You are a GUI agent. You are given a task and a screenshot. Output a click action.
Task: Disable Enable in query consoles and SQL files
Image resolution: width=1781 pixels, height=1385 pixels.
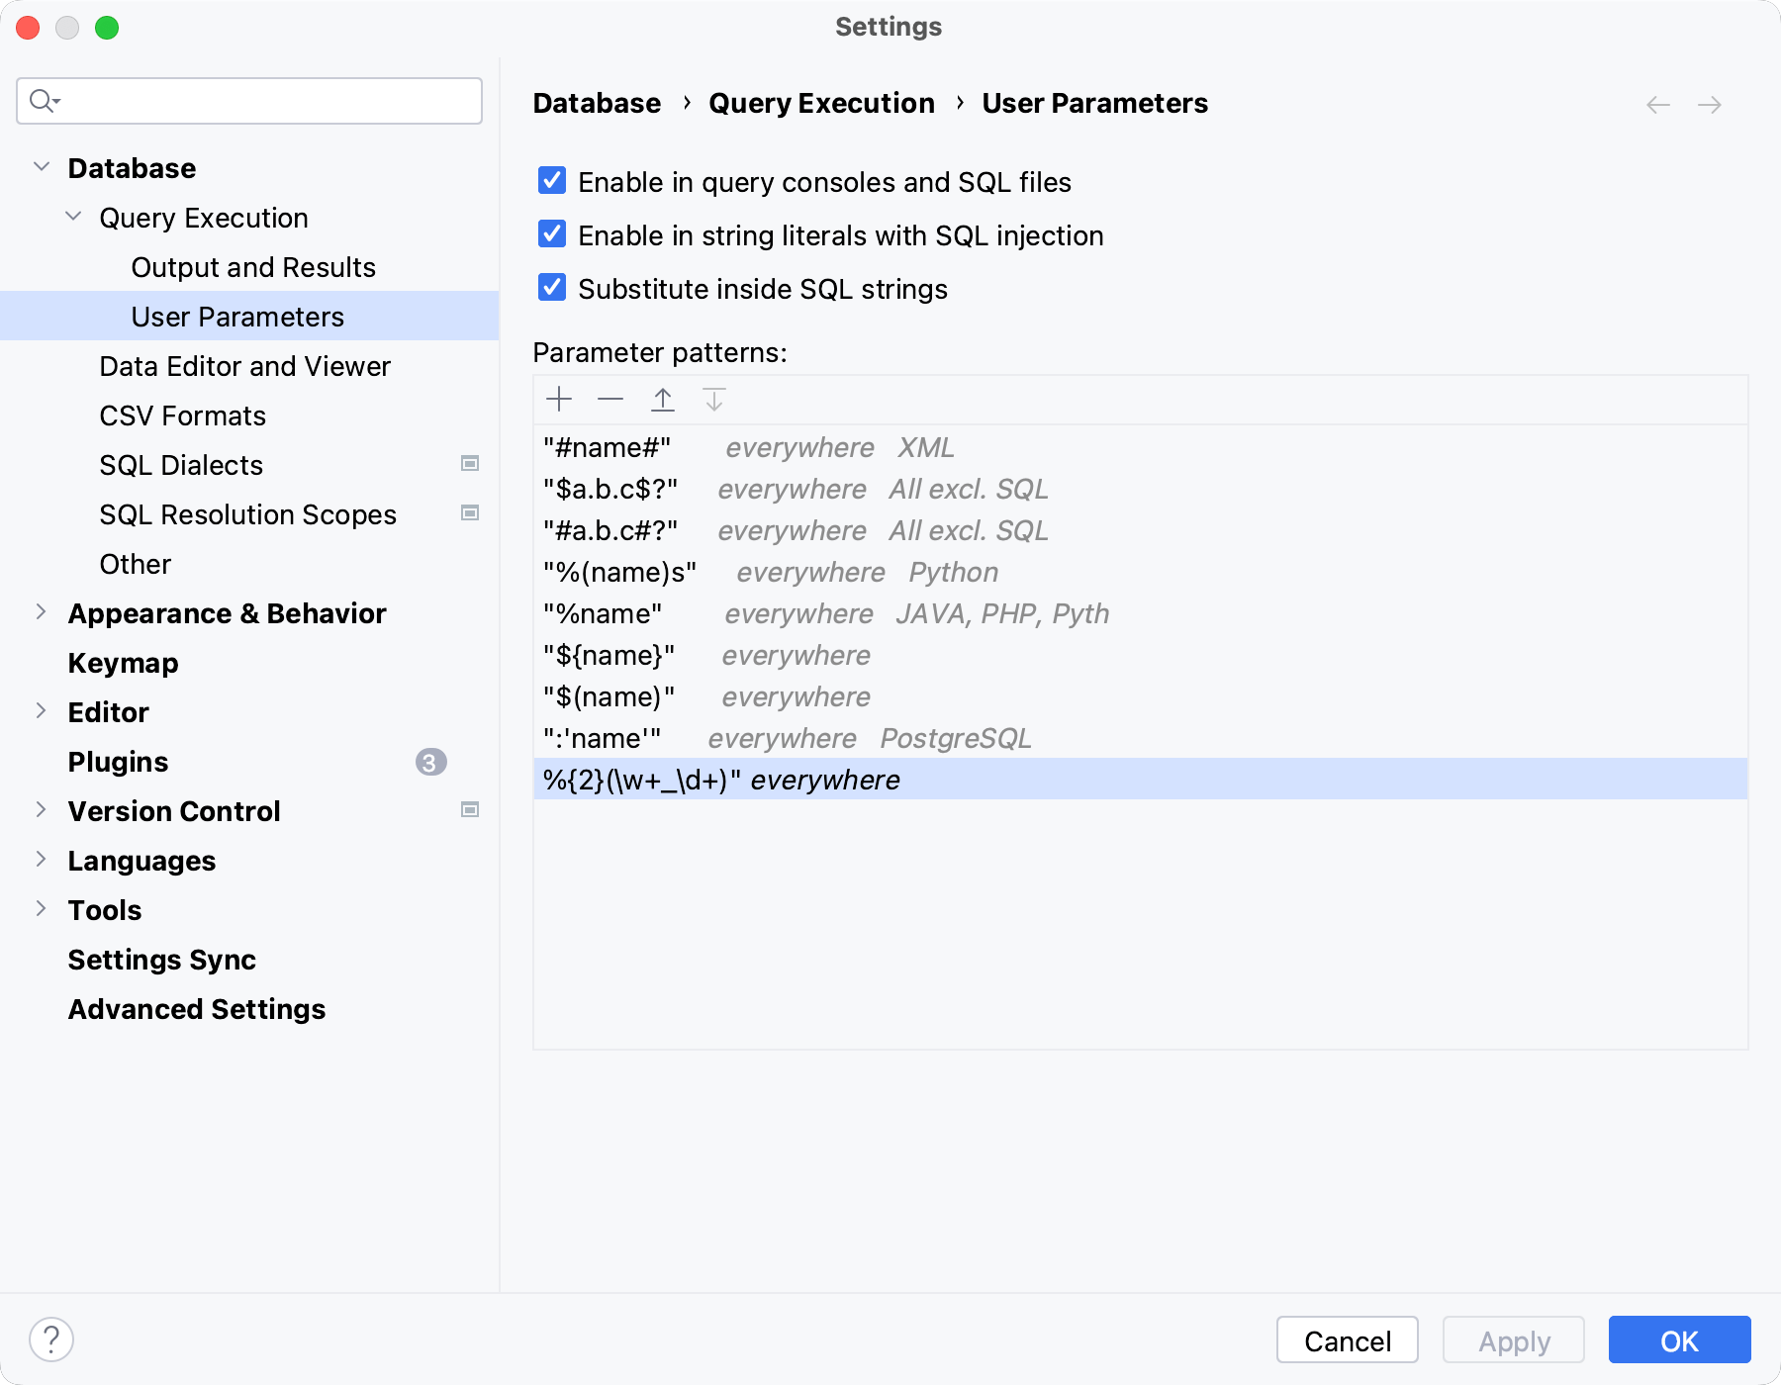(x=551, y=180)
